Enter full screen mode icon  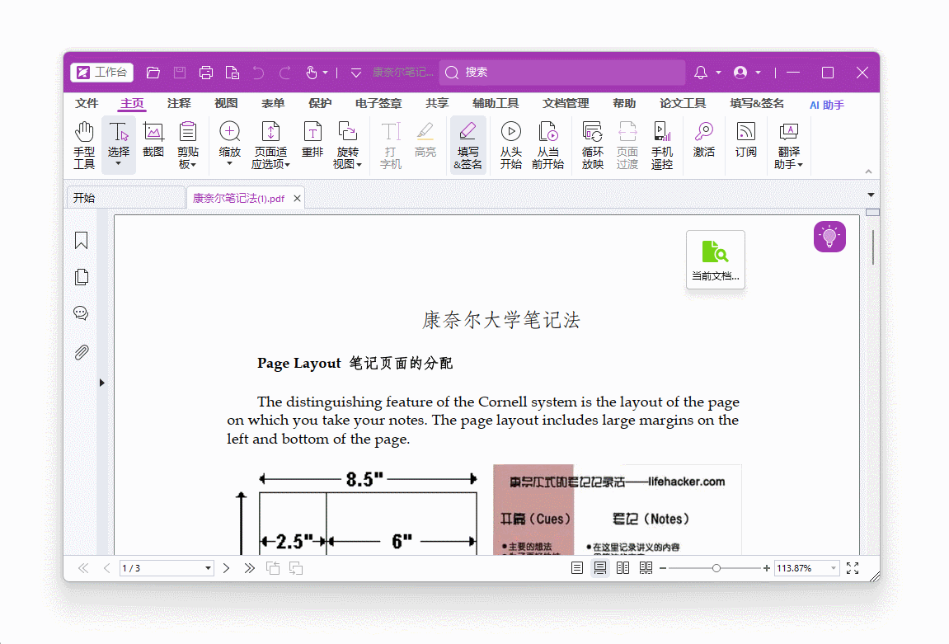click(x=853, y=568)
